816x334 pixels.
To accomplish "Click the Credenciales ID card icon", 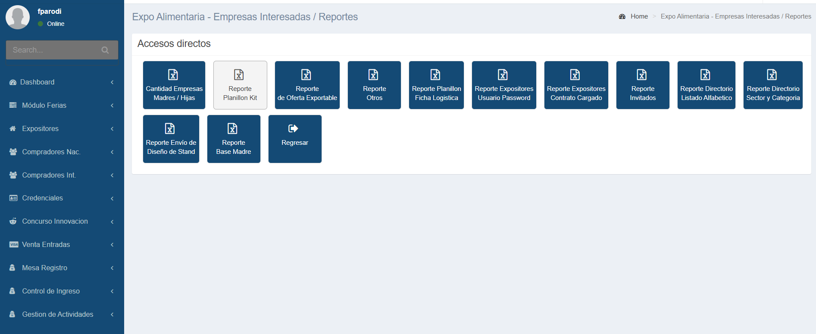I will tap(13, 198).
